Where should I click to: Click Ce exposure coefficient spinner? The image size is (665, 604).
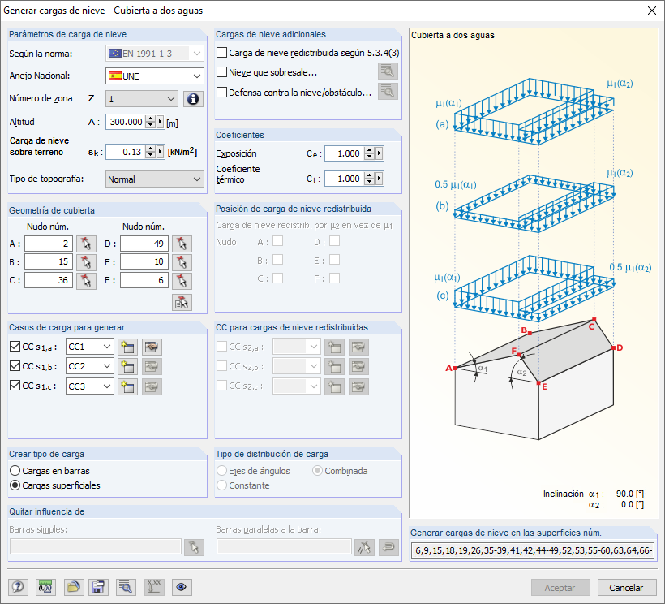[369, 153]
